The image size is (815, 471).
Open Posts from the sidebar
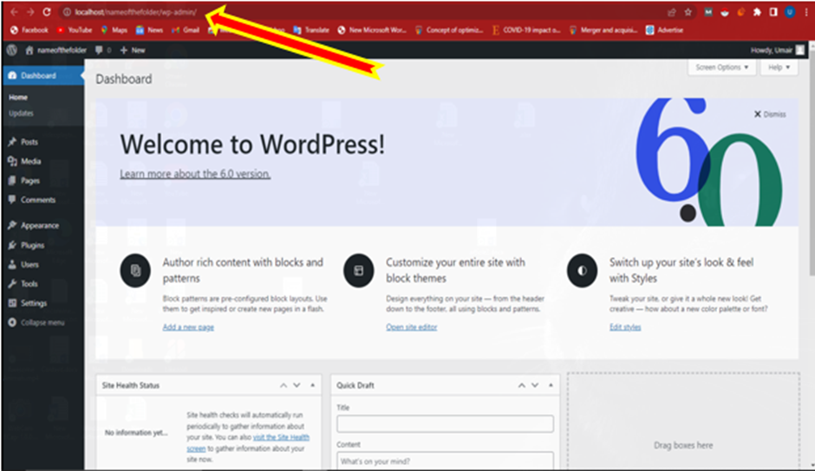[29, 142]
